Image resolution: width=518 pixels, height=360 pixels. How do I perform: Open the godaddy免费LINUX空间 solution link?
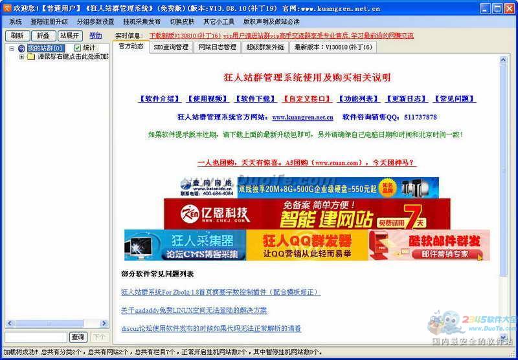click(194, 310)
